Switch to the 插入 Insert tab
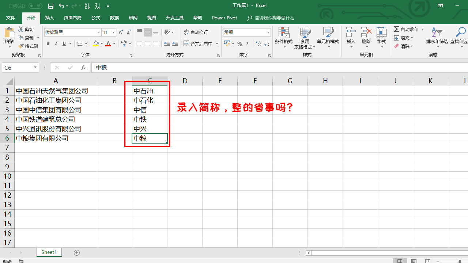The width and height of the screenshot is (468, 263). [x=49, y=18]
